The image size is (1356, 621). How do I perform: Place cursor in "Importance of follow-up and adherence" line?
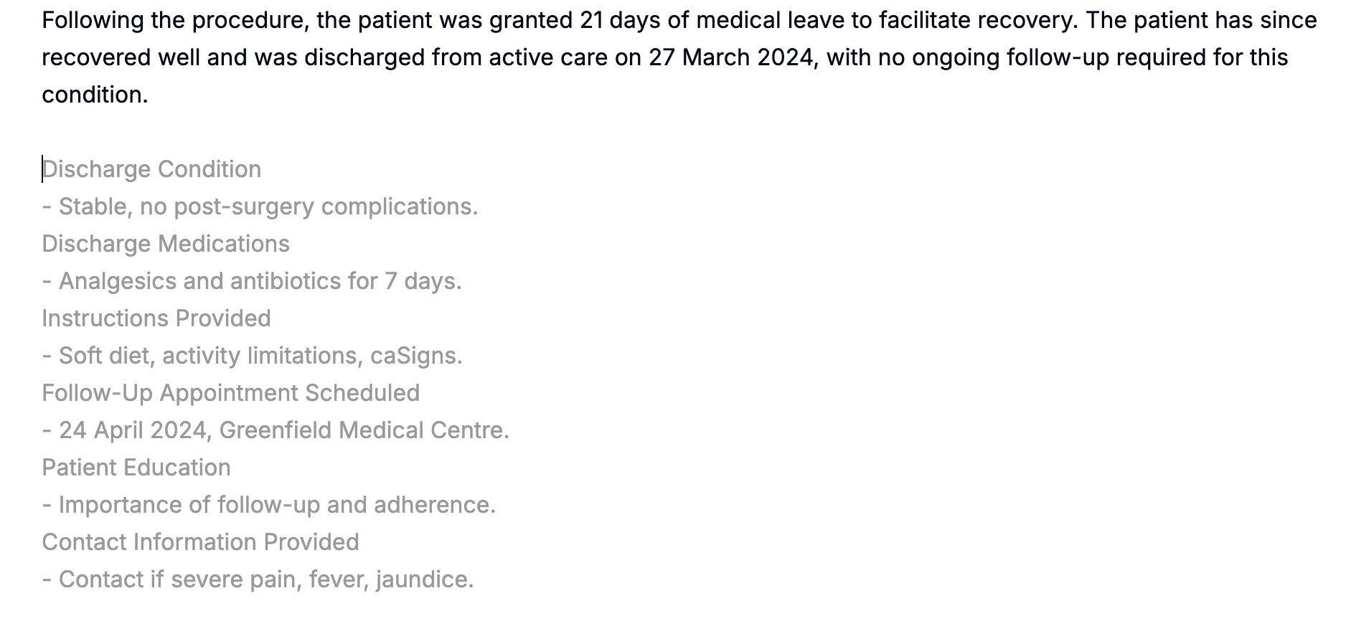pos(276,505)
